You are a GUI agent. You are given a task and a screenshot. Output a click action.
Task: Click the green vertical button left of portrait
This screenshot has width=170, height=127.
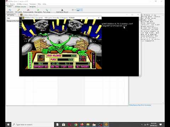click(x=30, y=60)
